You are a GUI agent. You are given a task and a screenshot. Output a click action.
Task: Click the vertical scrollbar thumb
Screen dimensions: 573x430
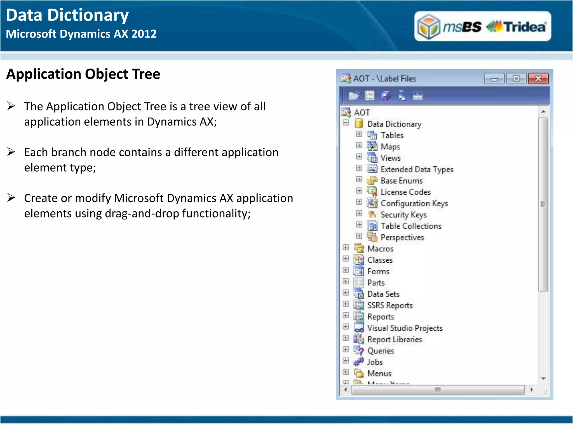click(543, 204)
